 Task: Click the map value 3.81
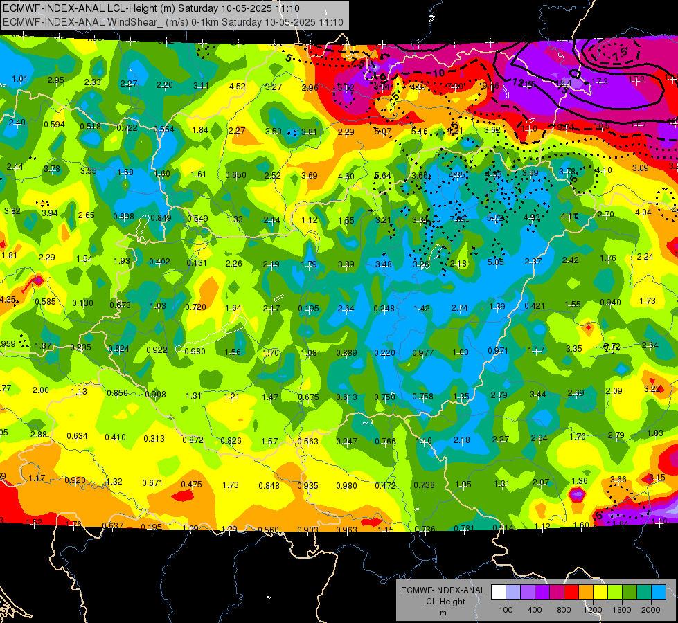[309, 132]
